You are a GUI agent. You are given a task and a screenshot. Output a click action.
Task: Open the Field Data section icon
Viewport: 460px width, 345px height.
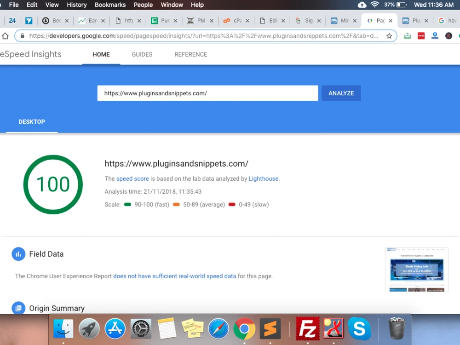click(18, 254)
